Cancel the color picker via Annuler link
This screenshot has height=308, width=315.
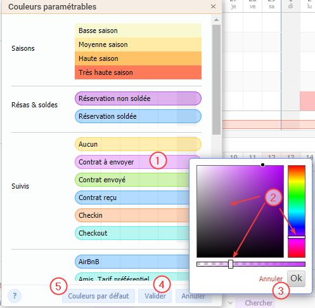pyautogui.click(x=271, y=279)
